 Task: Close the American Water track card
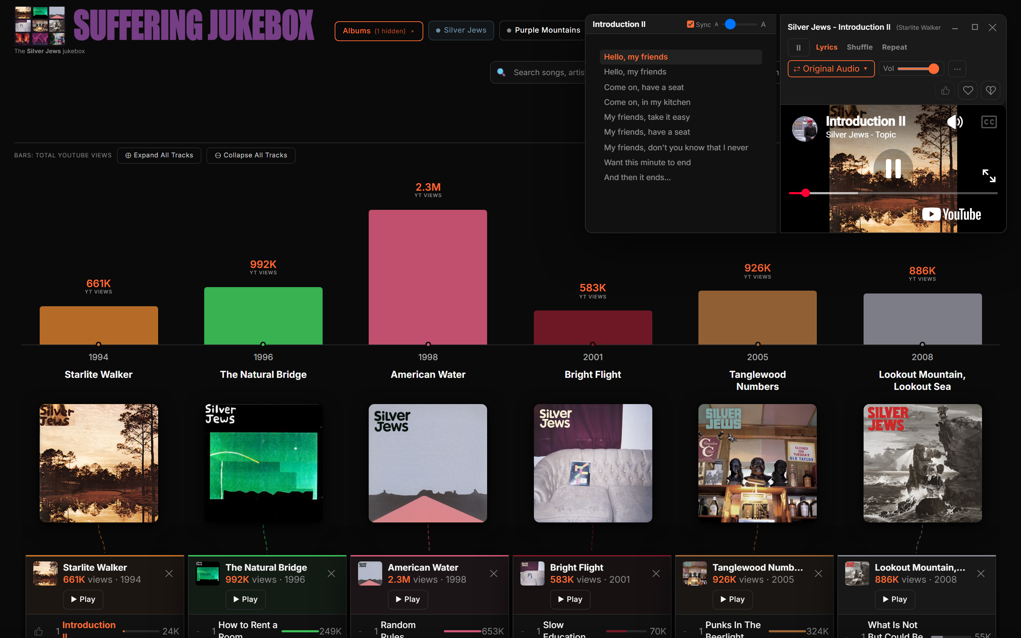click(x=493, y=573)
